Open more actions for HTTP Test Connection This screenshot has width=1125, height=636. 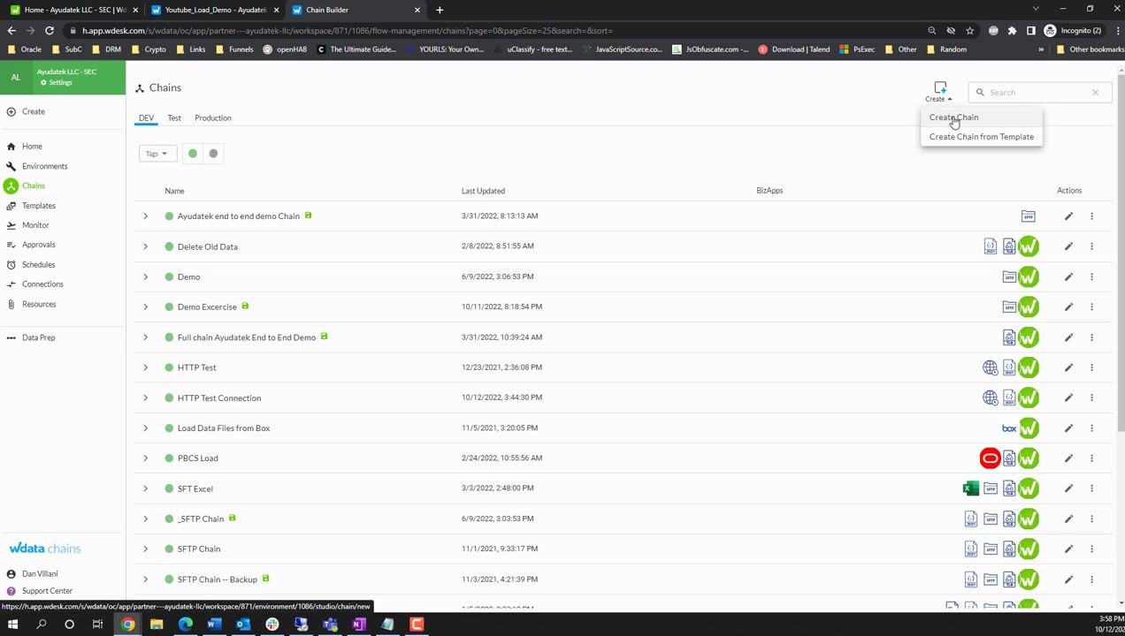(x=1091, y=397)
